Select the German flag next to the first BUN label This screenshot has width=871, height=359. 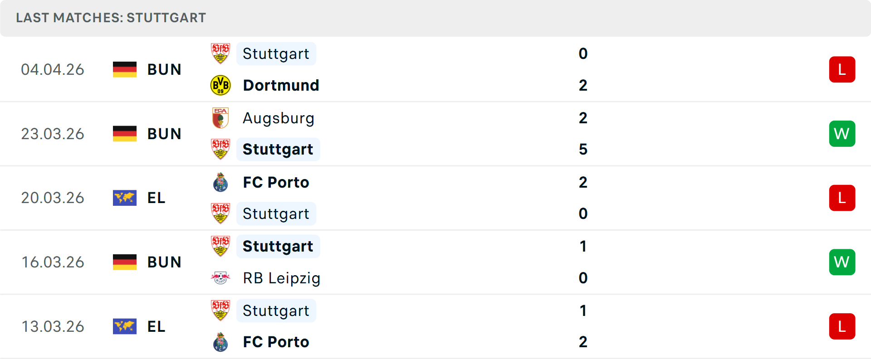pos(125,69)
